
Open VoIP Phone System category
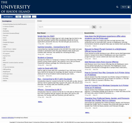(x=9, y=51)
